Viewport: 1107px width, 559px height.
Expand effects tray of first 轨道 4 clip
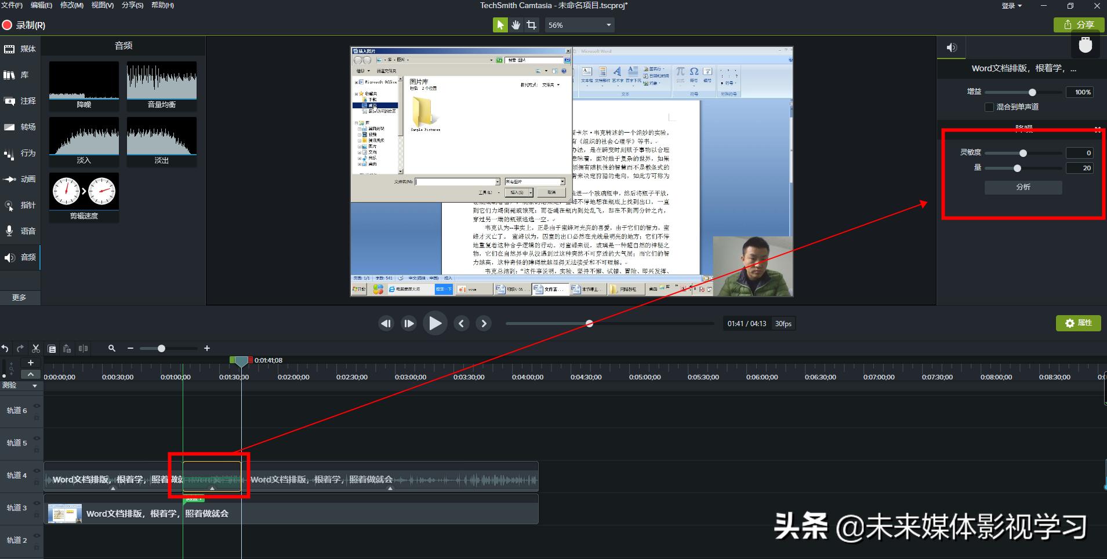point(113,488)
